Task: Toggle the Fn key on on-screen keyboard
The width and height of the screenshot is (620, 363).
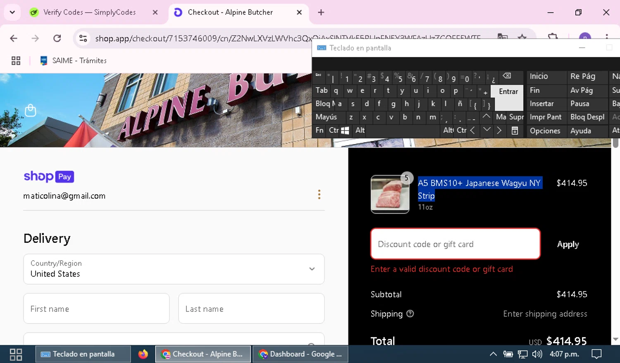Action: (x=320, y=130)
